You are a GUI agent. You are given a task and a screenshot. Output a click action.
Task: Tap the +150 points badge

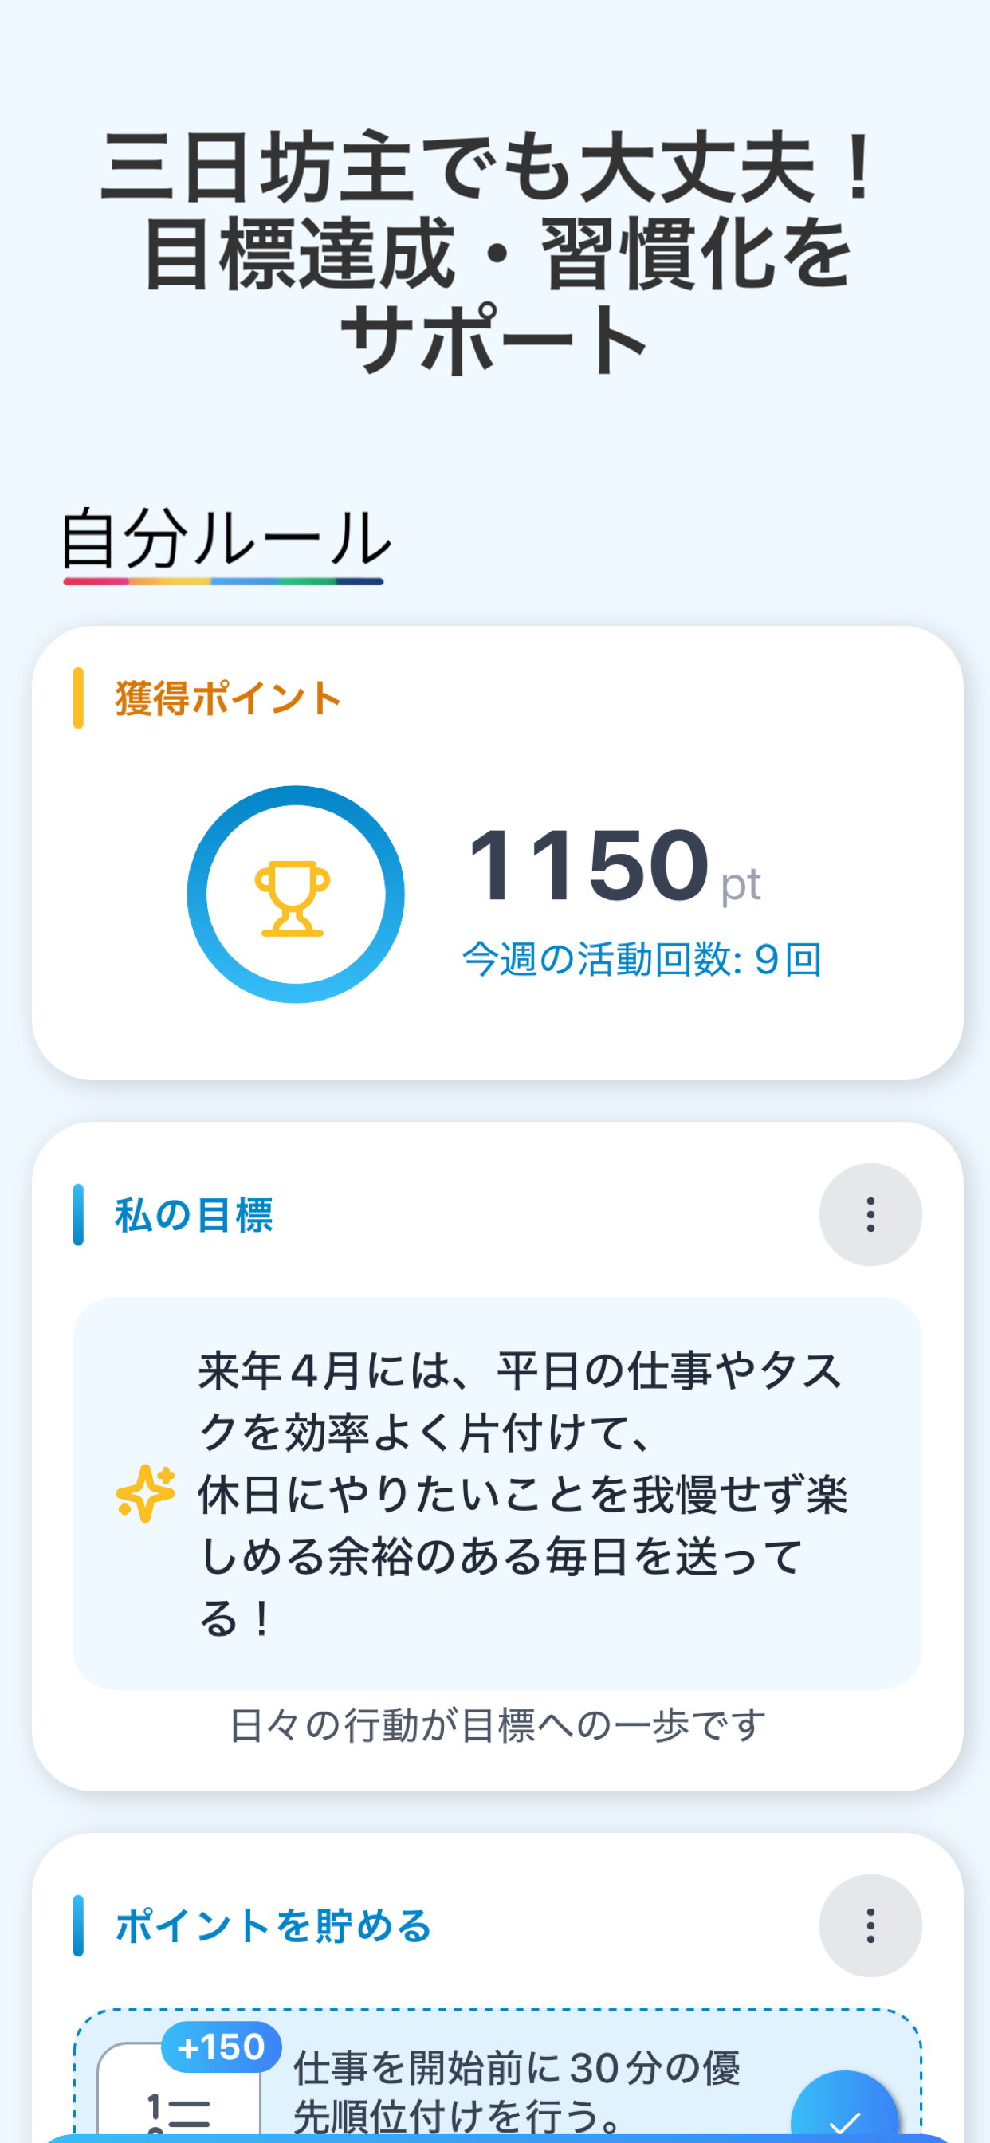221,2047
